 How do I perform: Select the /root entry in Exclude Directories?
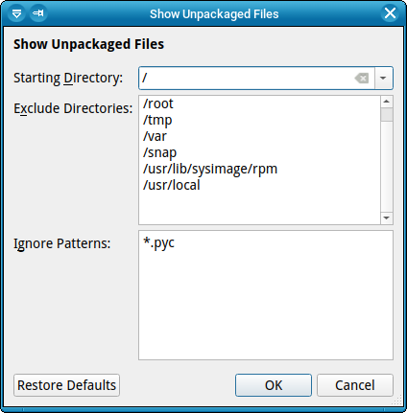click(x=158, y=103)
